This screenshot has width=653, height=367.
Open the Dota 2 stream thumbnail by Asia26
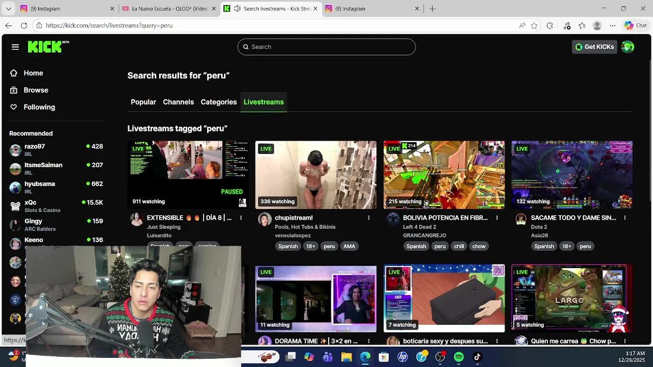[572, 175]
